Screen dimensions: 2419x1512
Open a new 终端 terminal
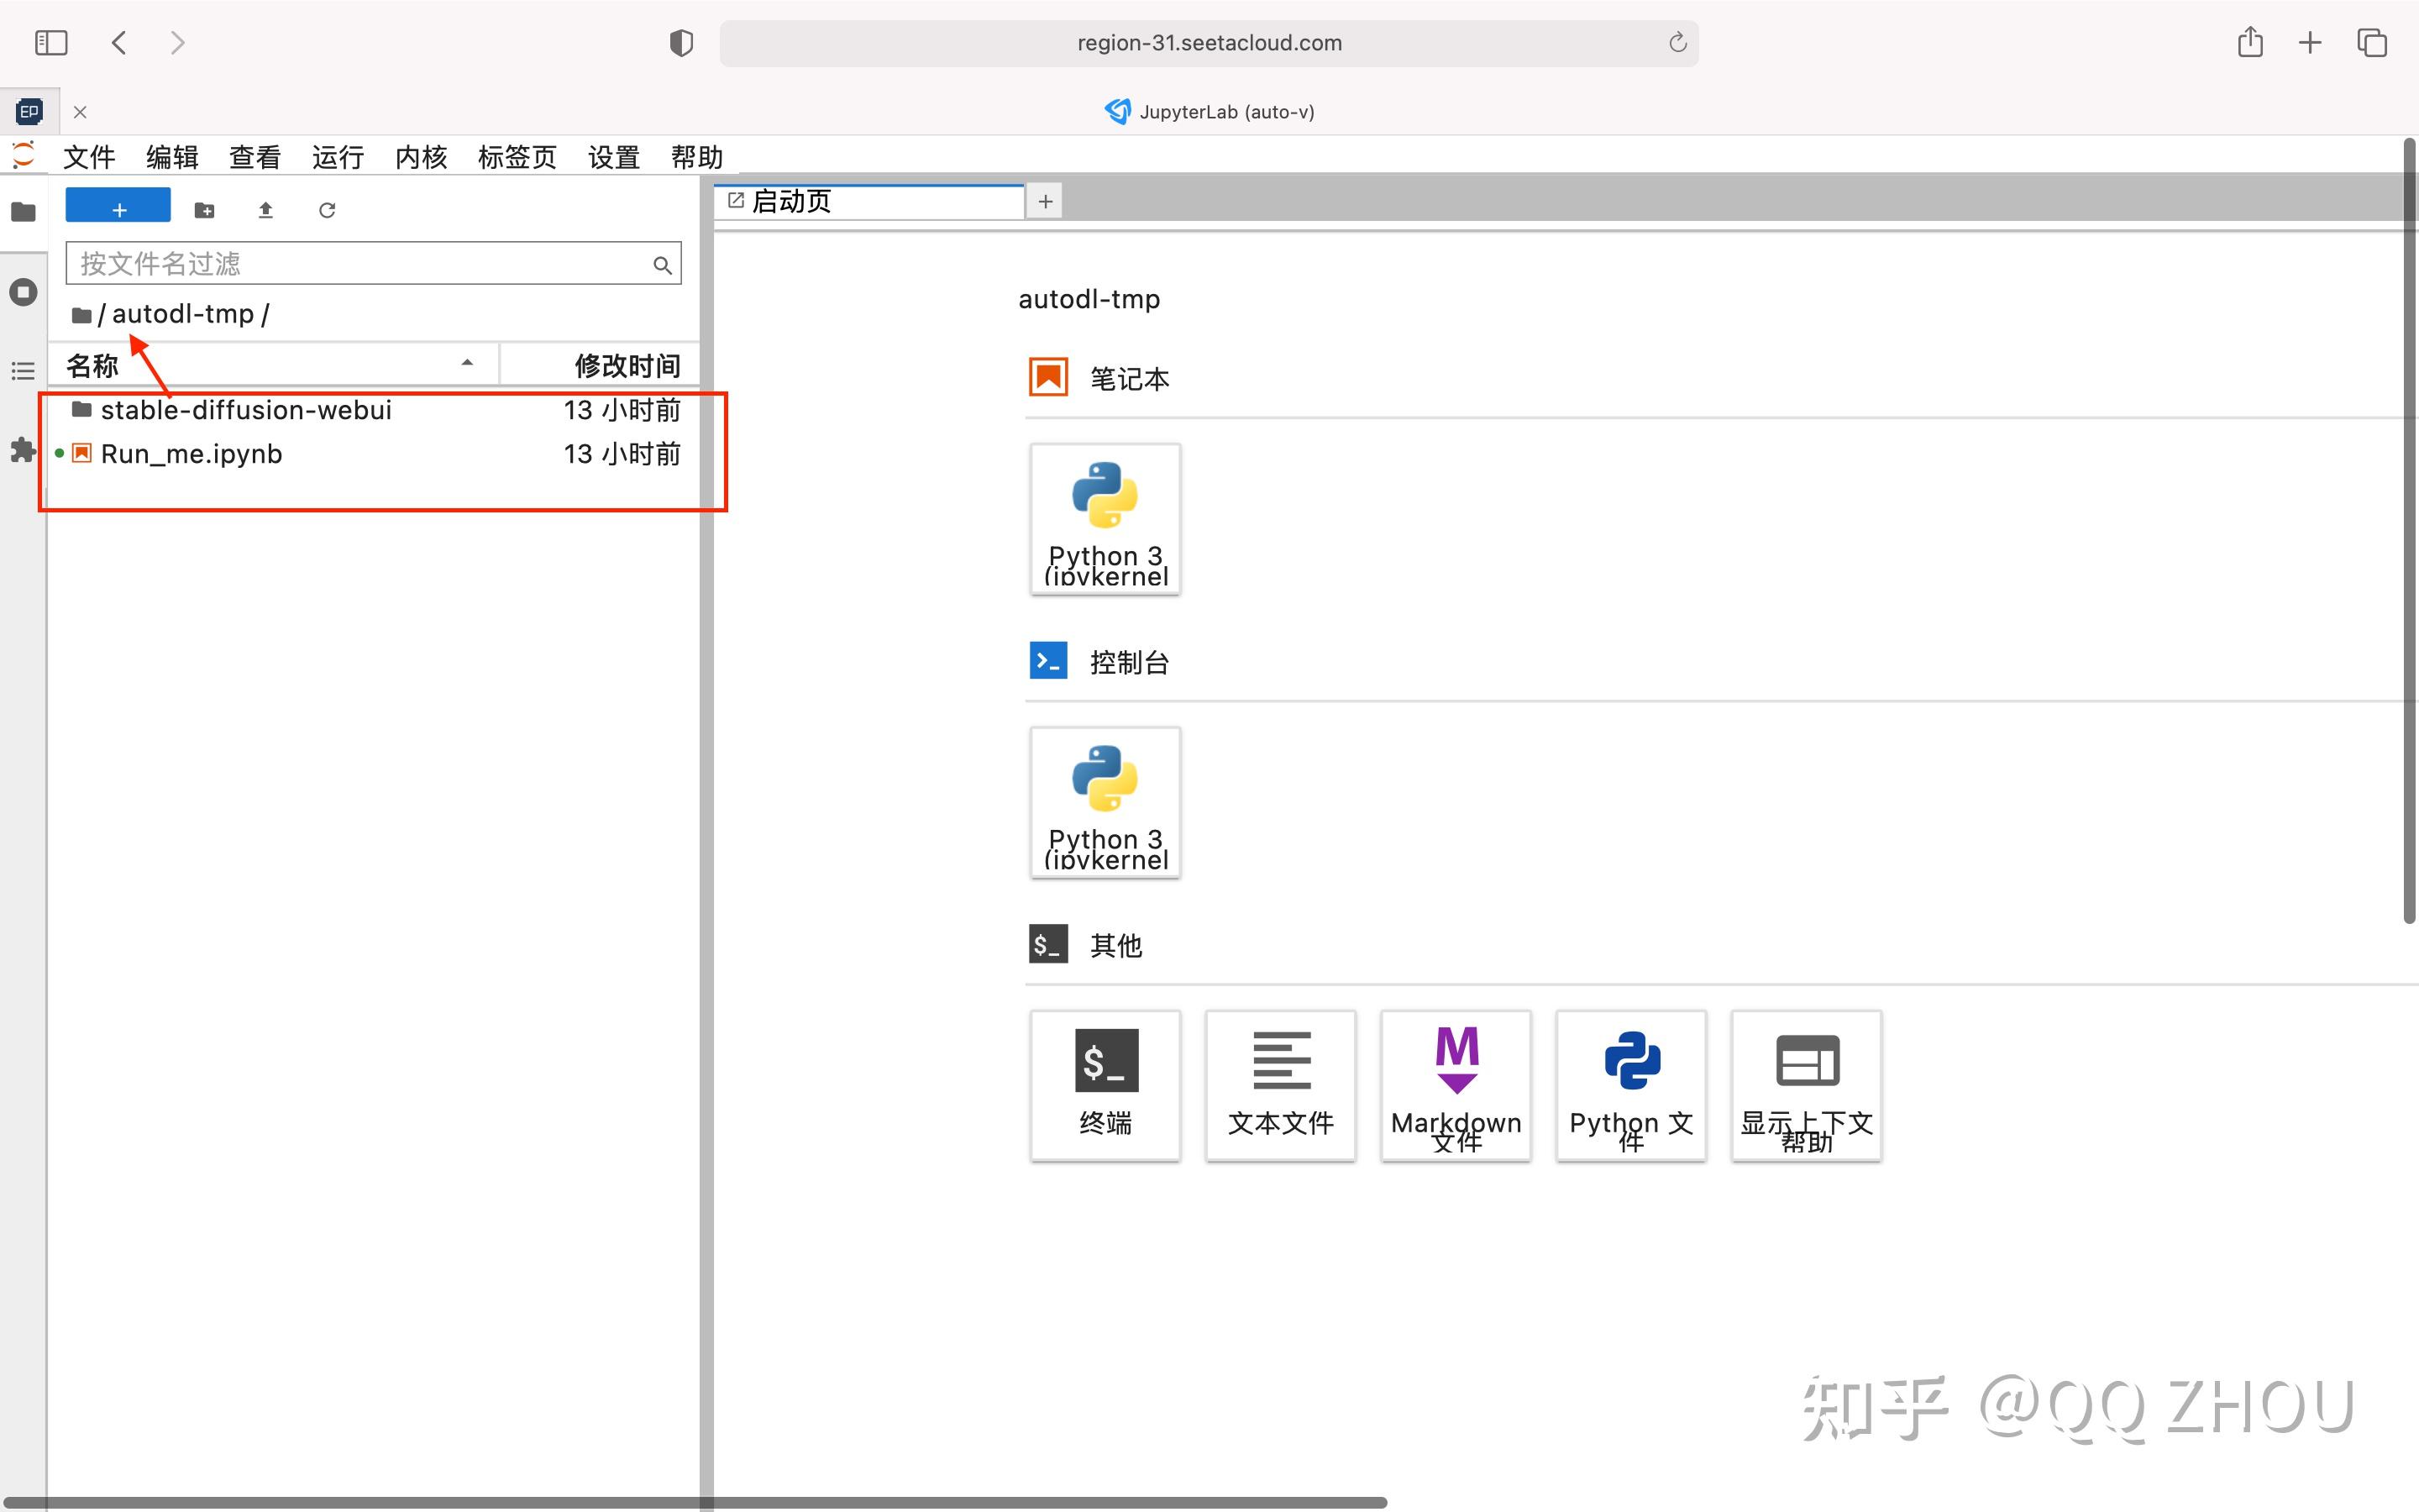tap(1105, 1086)
